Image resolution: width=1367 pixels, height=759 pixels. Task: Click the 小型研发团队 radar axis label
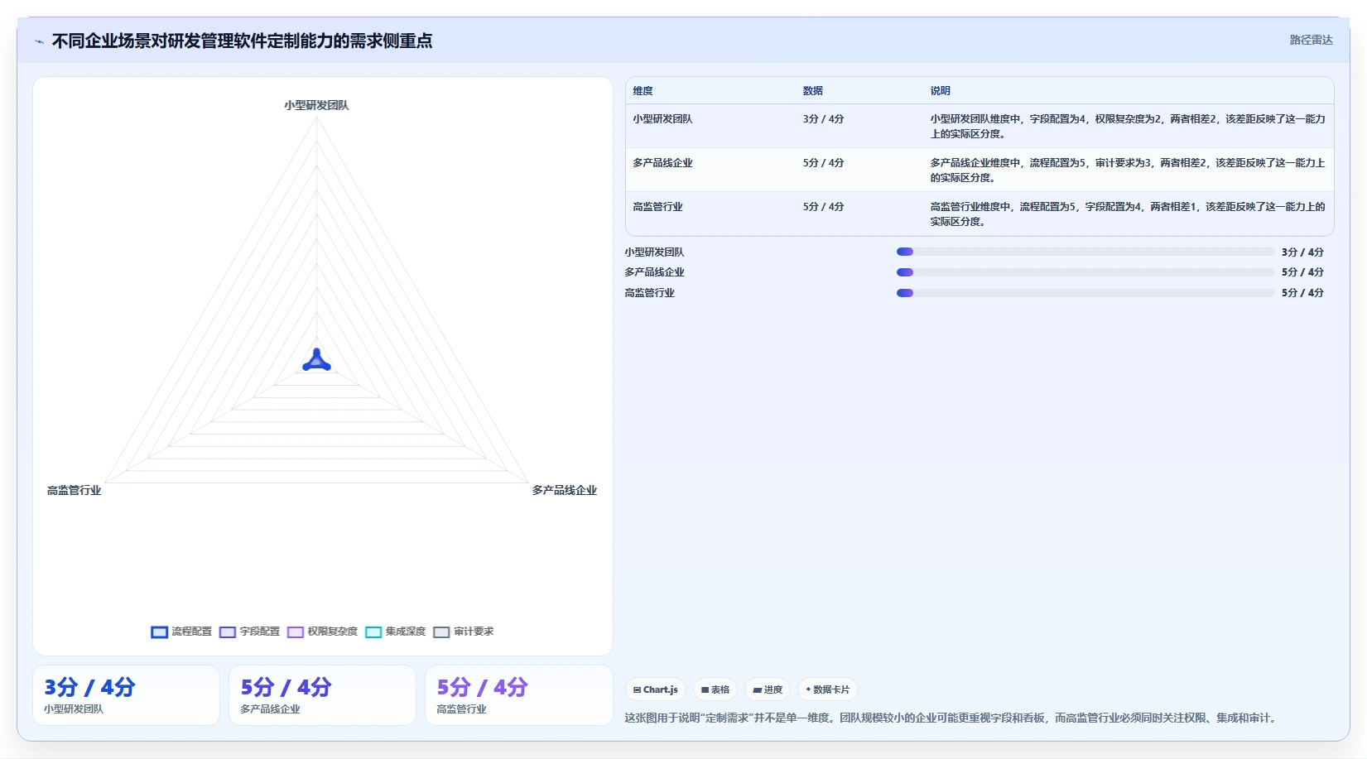click(316, 105)
